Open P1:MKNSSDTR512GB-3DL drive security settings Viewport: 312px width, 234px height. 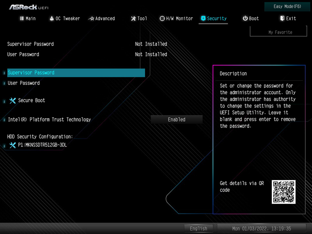[x=43, y=145]
